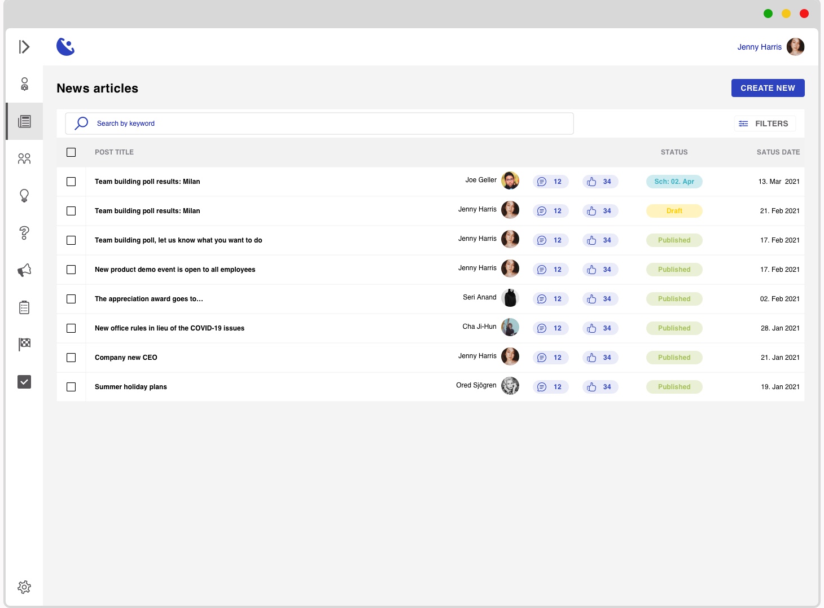Click the checkered flag icon
824x608 pixels.
[24, 344]
